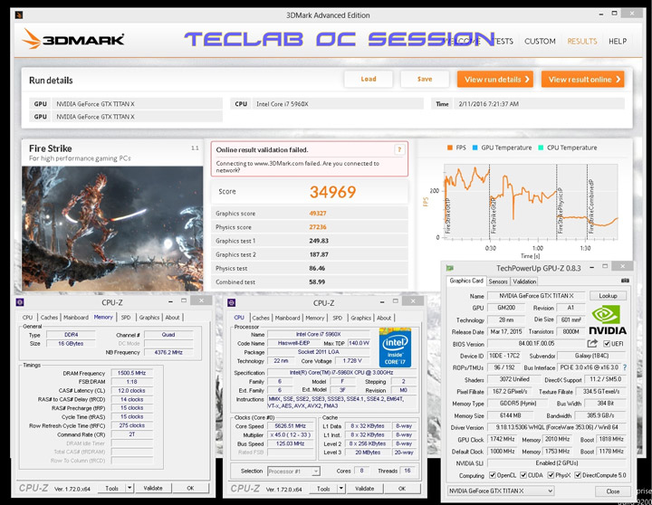Click the Combined test value 58.99

[317, 281]
